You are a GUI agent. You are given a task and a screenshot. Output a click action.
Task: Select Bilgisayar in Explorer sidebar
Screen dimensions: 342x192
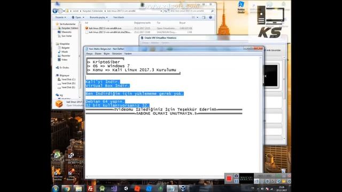pos(63,75)
